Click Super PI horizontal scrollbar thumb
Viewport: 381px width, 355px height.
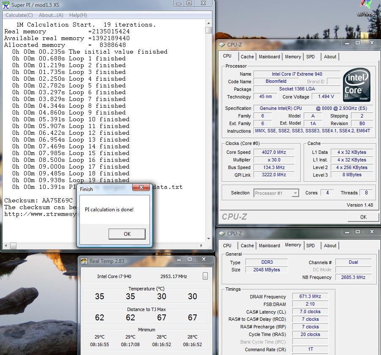[13, 246]
